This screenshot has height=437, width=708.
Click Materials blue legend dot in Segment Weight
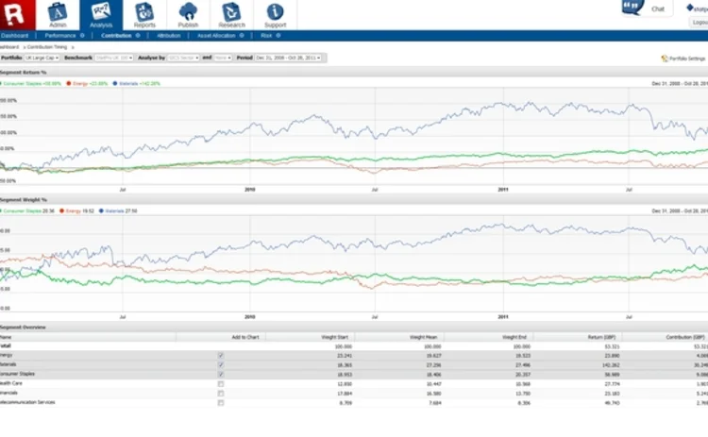coord(101,210)
